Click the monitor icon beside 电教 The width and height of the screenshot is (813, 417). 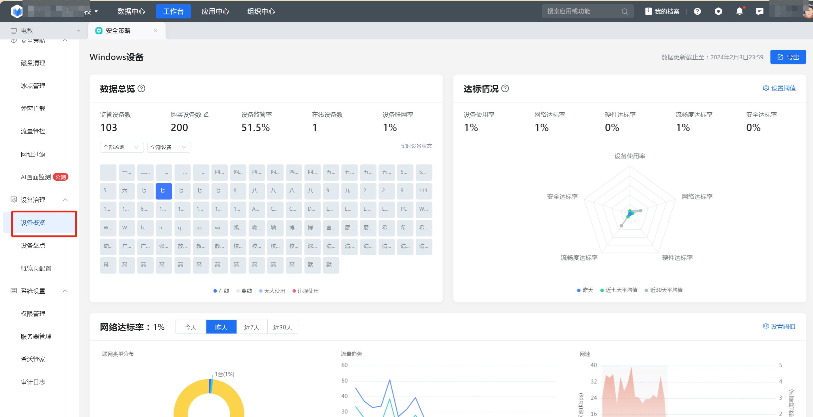[x=14, y=31]
